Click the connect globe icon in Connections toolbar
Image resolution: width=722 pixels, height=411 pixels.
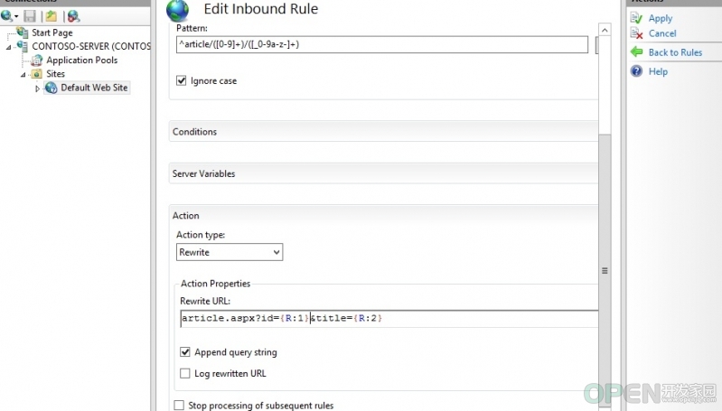coord(7,16)
